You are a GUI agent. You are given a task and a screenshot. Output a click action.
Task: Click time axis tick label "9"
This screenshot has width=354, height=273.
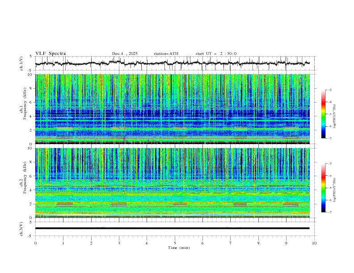pos(286,243)
